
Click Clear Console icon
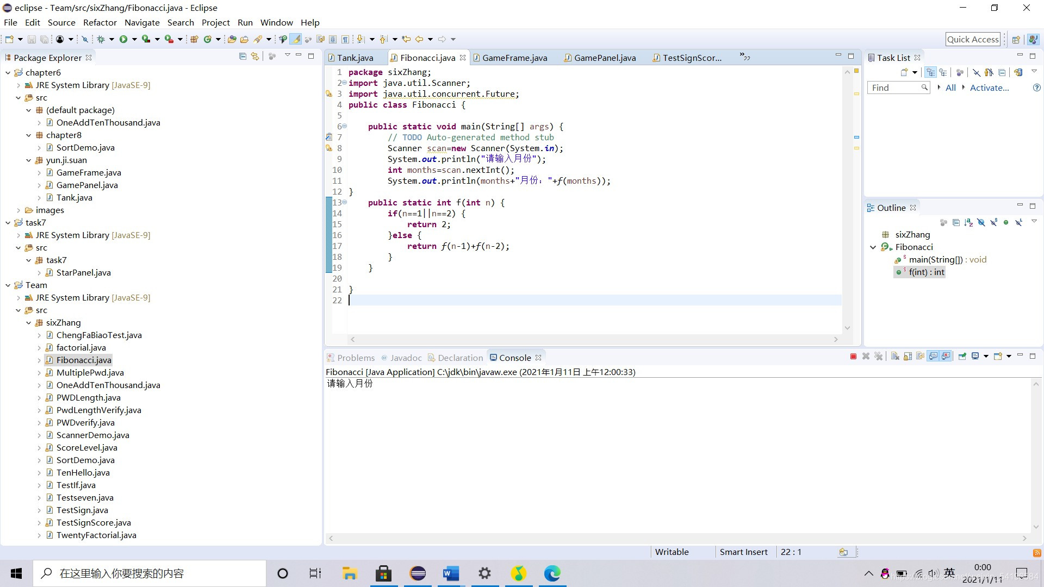click(895, 357)
